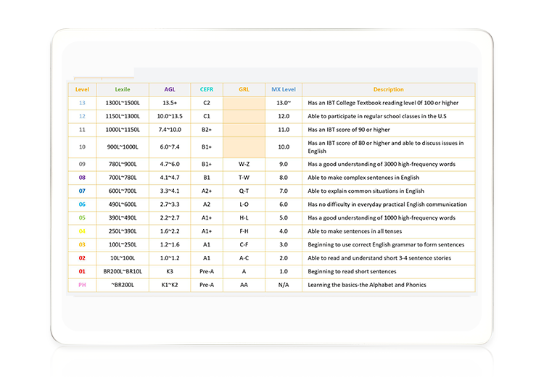The height and width of the screenshot is (377, 544).
Task: Click the shaded GRL cell in the level 13 row
Action: pos(244,103)
